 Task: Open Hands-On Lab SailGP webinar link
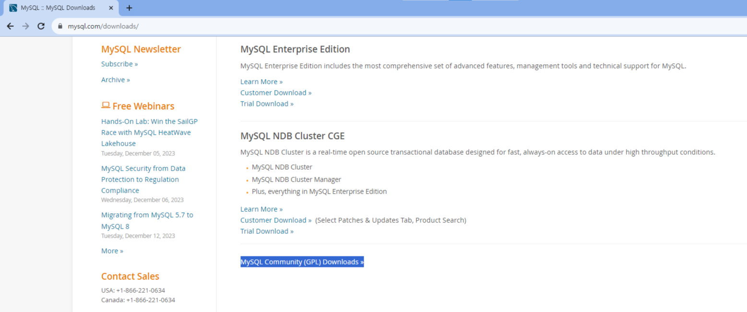pyautogui.click(x=149, y=132)
